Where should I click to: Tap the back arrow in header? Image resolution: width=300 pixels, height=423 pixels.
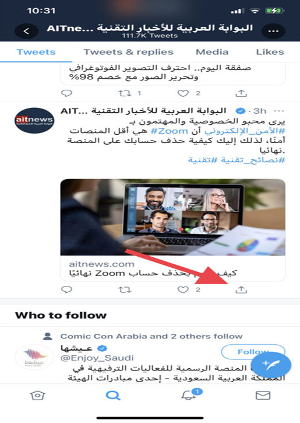[26, 32]
